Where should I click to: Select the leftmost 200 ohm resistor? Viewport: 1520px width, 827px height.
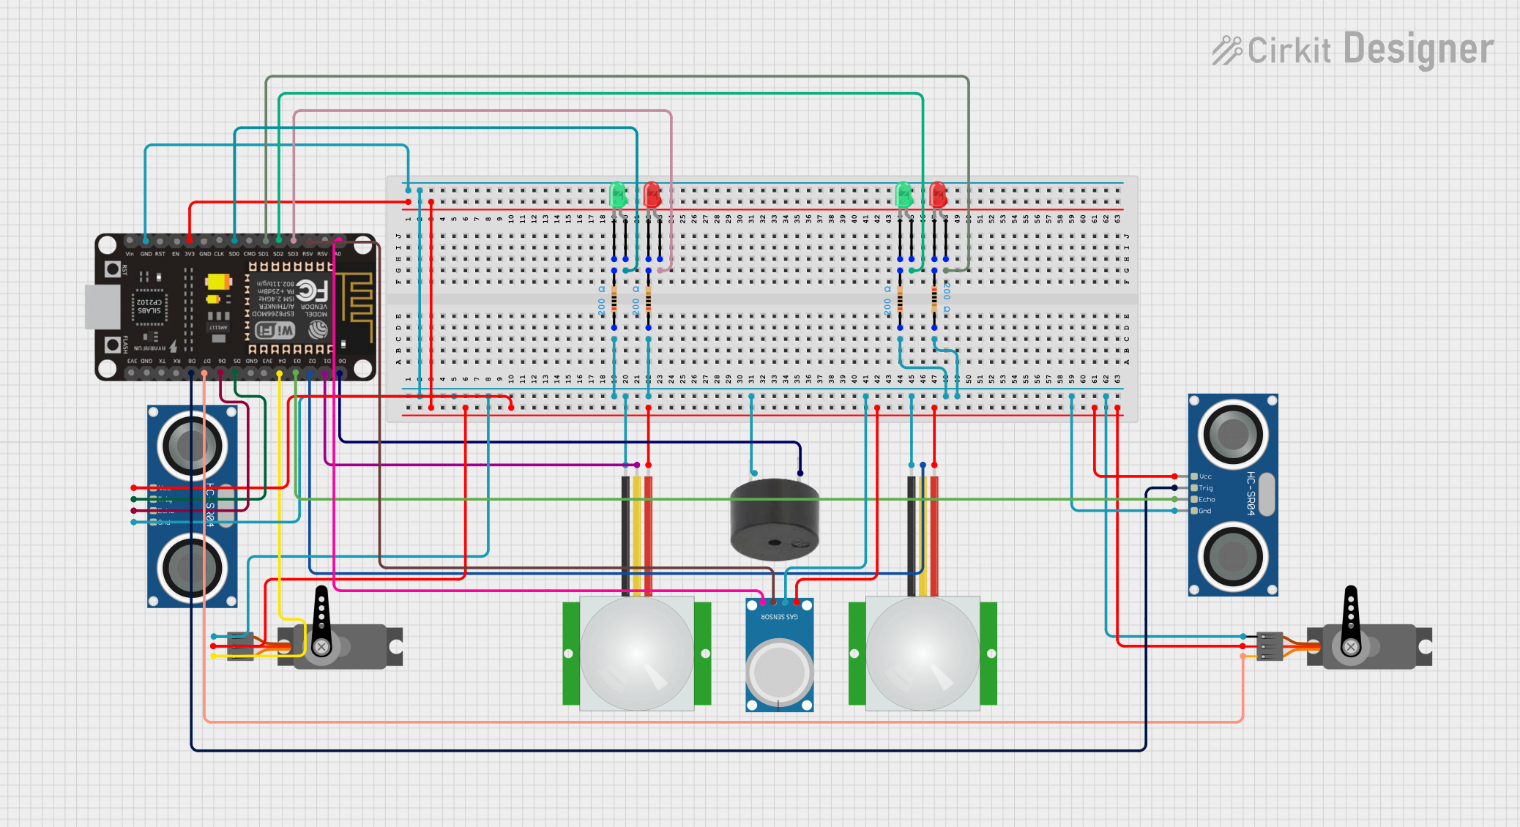tap(614, 299)
